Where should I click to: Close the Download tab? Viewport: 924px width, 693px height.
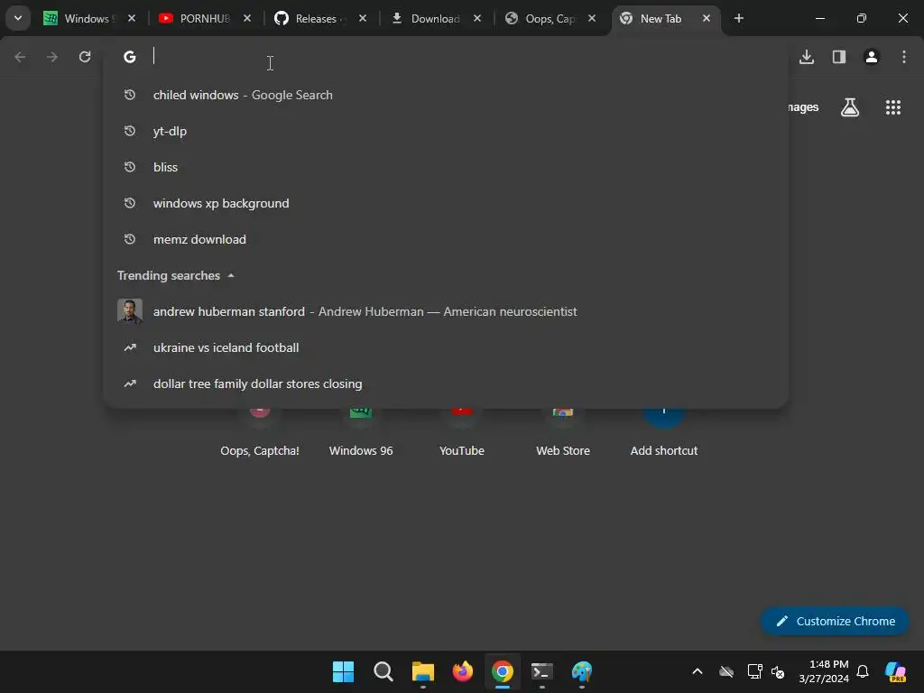tap(477, 18)
